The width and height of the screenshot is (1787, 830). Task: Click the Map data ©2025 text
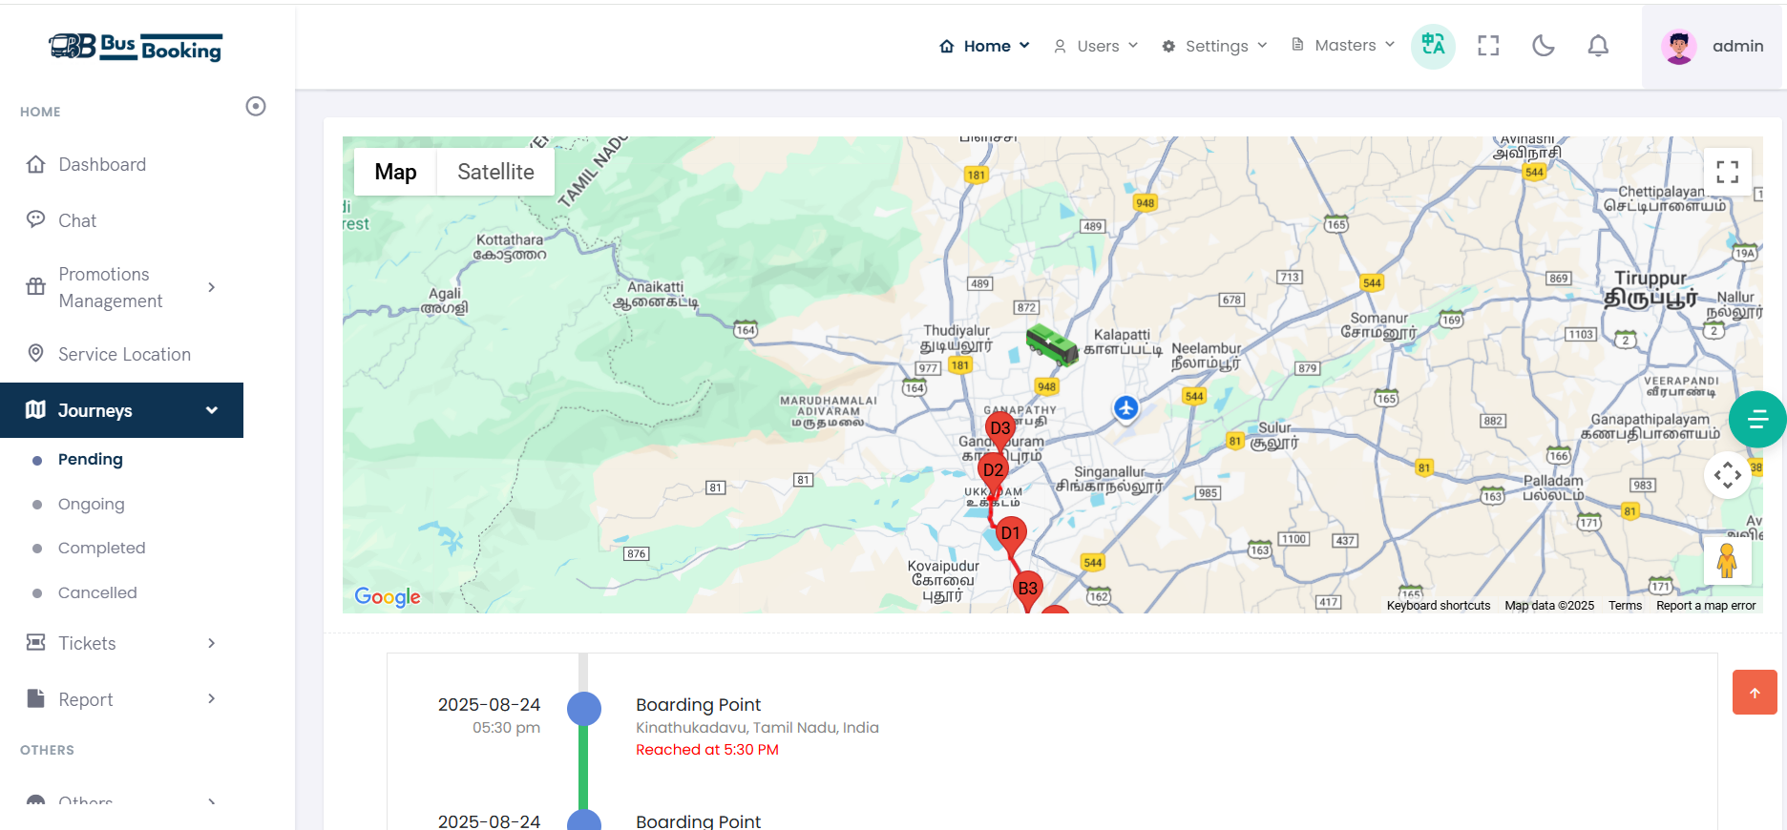(1549, 606)
